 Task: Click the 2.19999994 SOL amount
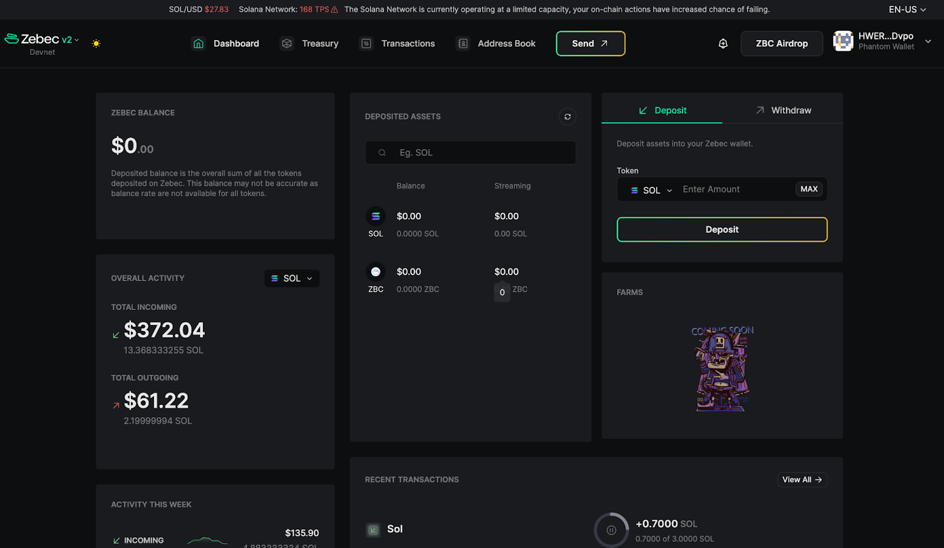[x=158, y=421]
